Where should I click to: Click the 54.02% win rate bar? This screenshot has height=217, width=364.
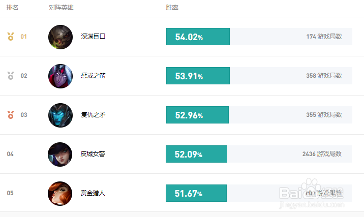point(198,37)
